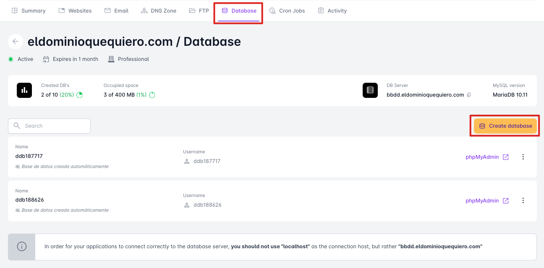Open the options menu for database ddb187717
The height and width of the screenshot is (268, 544).
[523, 157]
